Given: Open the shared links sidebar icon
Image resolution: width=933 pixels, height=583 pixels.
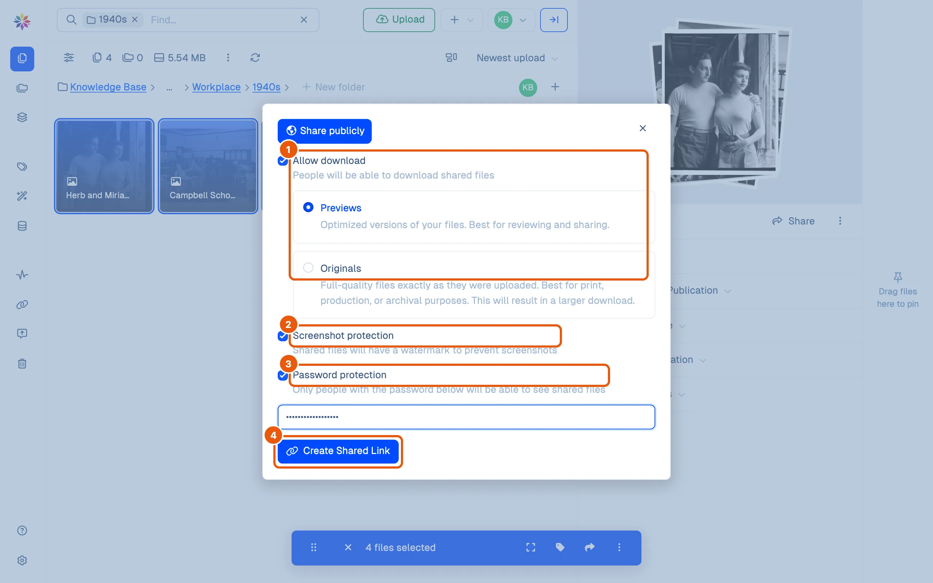Looking at the screenshot, I should click(x=22, y=305).
